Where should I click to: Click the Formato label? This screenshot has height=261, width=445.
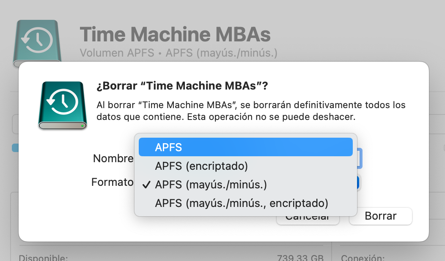pos(112,182)
